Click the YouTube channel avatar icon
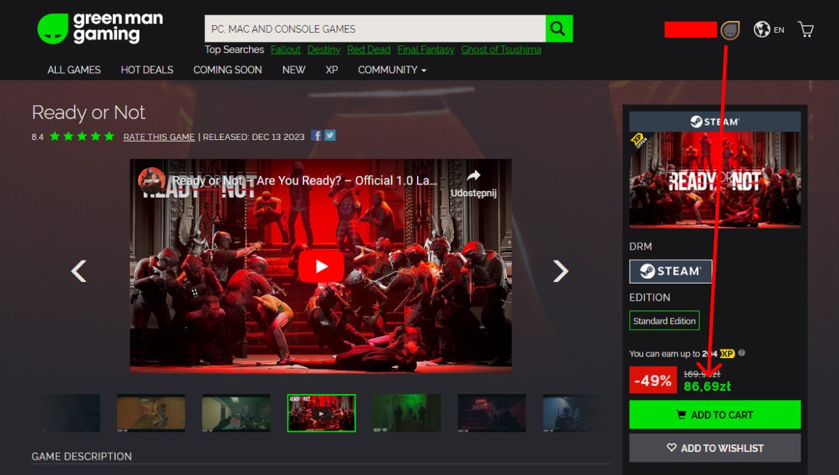839x475 pixels. (151, 180)
